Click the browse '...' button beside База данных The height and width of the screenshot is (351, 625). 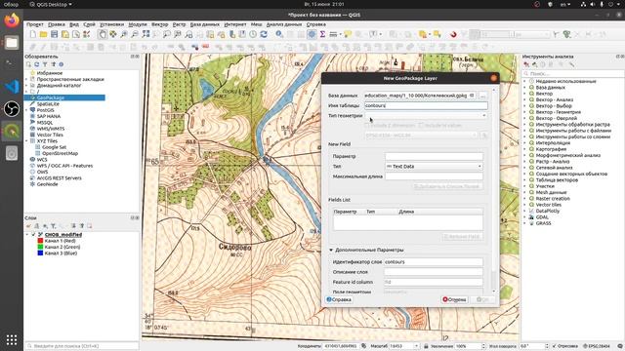tap(482, 96)
